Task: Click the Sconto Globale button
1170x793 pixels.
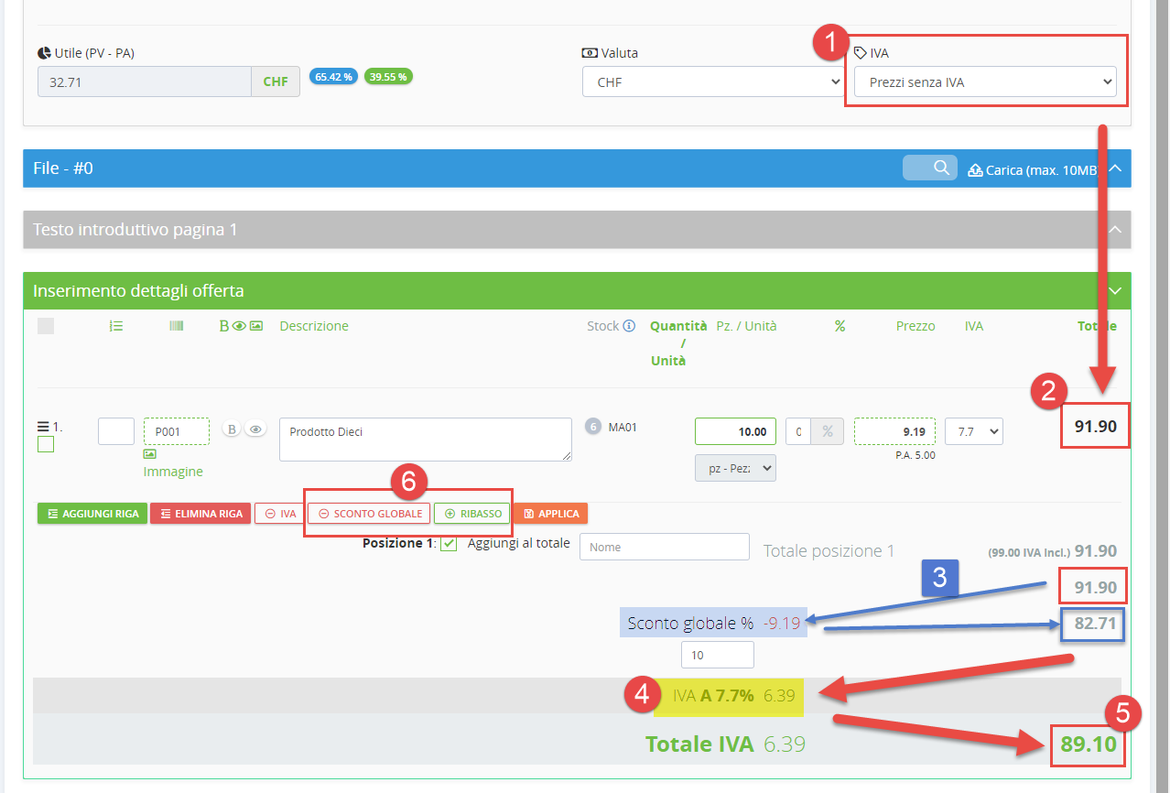Action: click(369, 514)
